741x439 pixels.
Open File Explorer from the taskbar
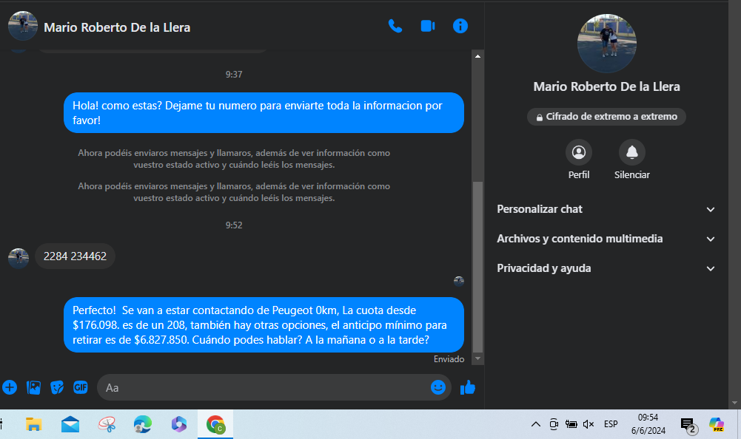click(x=33, y=424)
